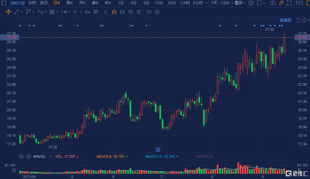Viewport: 310px width, 179px height.
Task: Select the wave pattern drawing tool
Action: click(x=40, y=12)
